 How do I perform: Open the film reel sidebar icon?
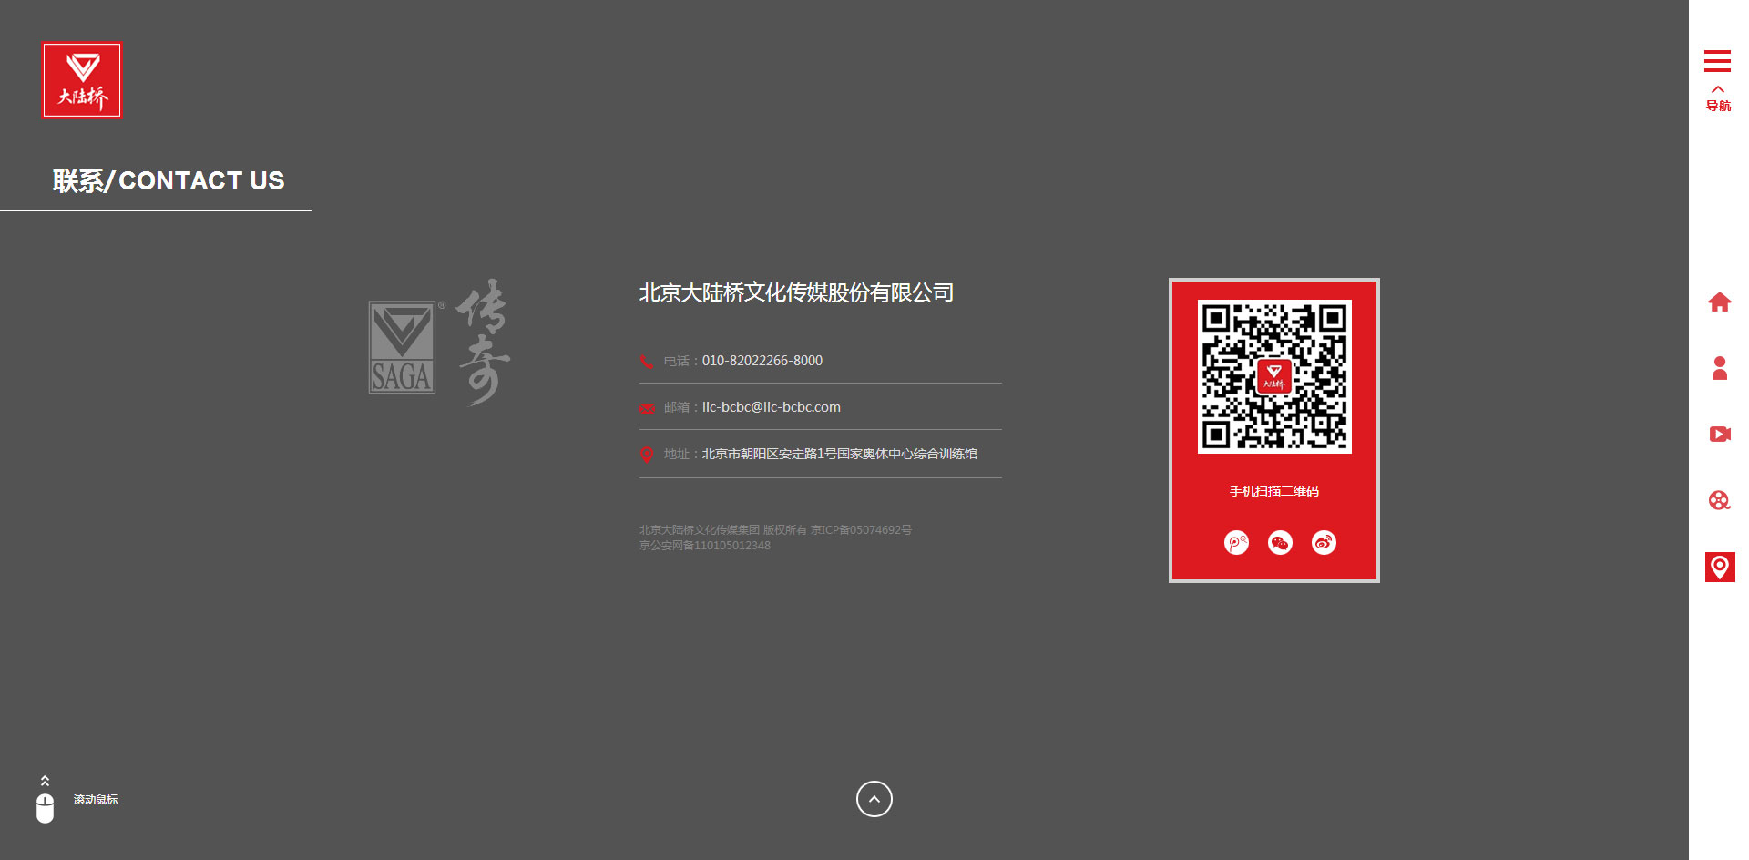1720,500
